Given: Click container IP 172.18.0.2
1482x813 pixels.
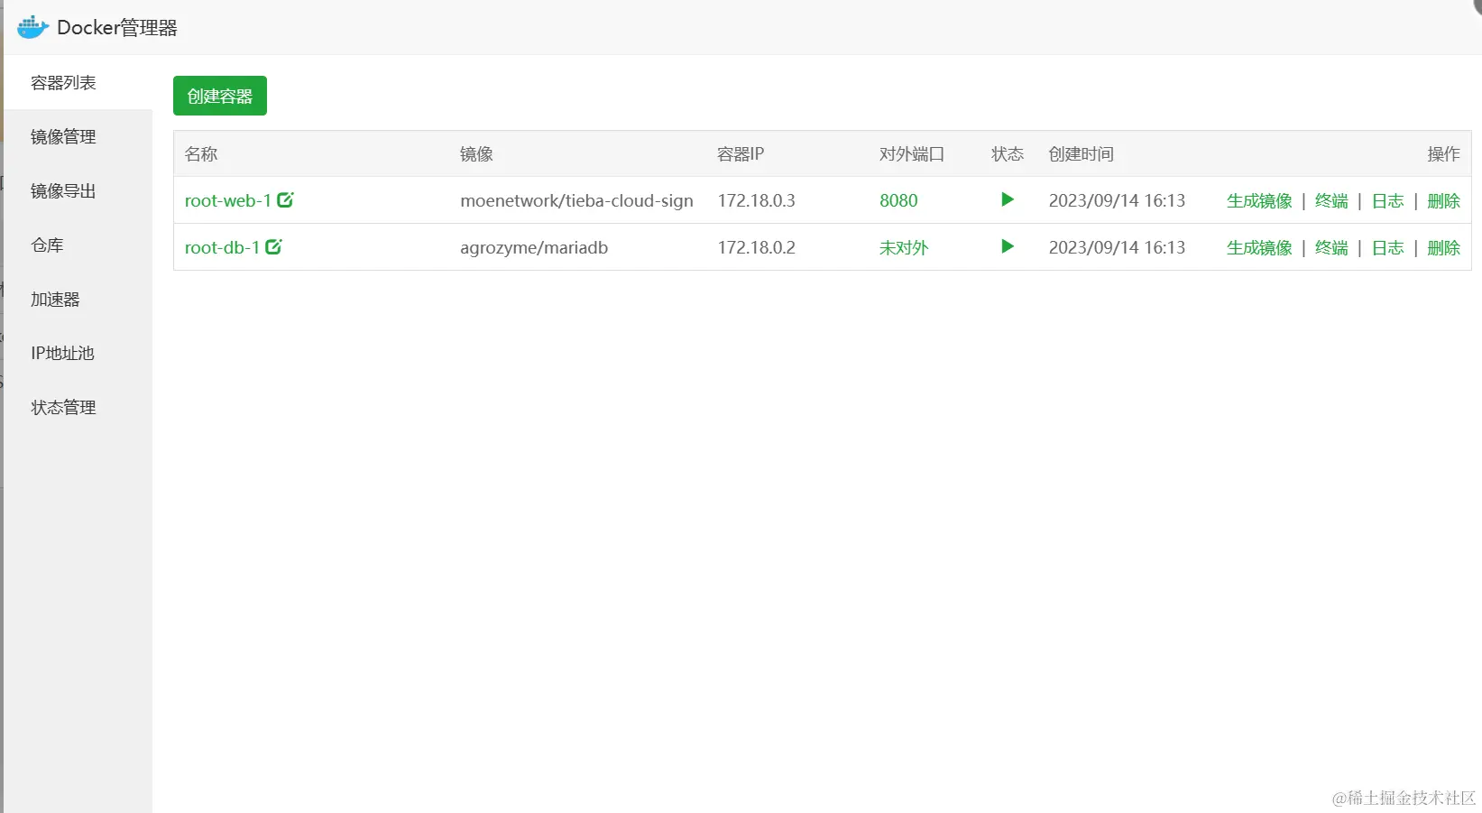Looking at the screenshot, I should [x=756, y=247].
